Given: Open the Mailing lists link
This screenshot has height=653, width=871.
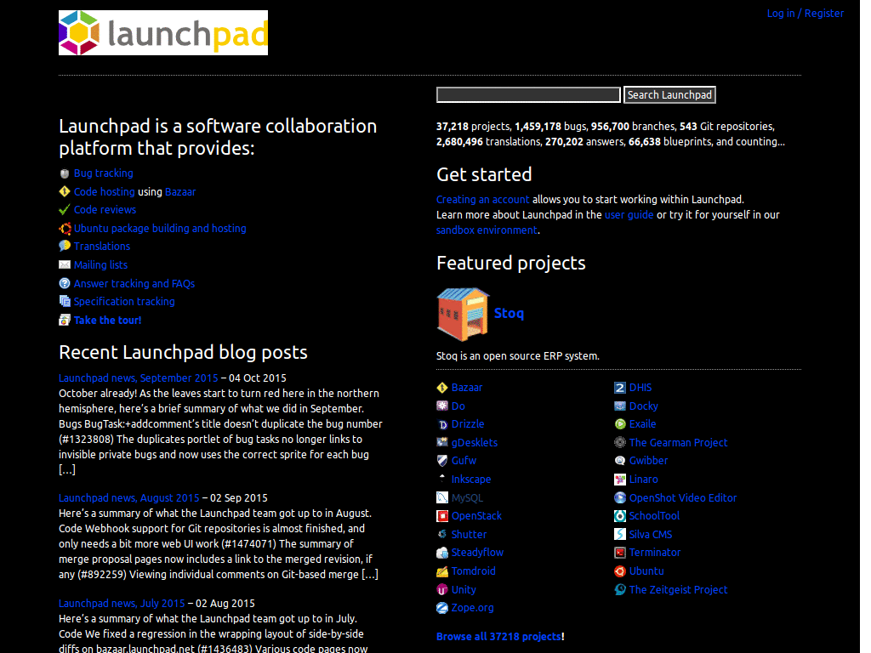Looking at the screenshot, I should 100,265.
